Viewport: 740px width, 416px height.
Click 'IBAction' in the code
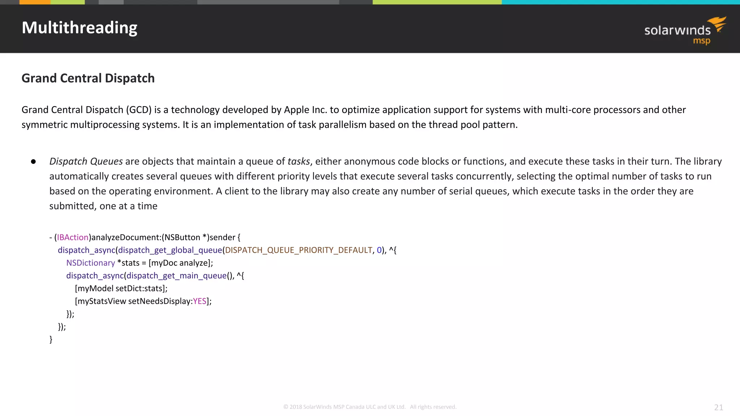click(x=73, y=237)
